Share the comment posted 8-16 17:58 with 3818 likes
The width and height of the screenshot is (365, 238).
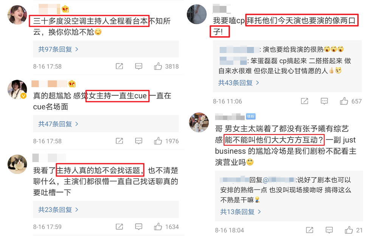[x=119, y=66]
